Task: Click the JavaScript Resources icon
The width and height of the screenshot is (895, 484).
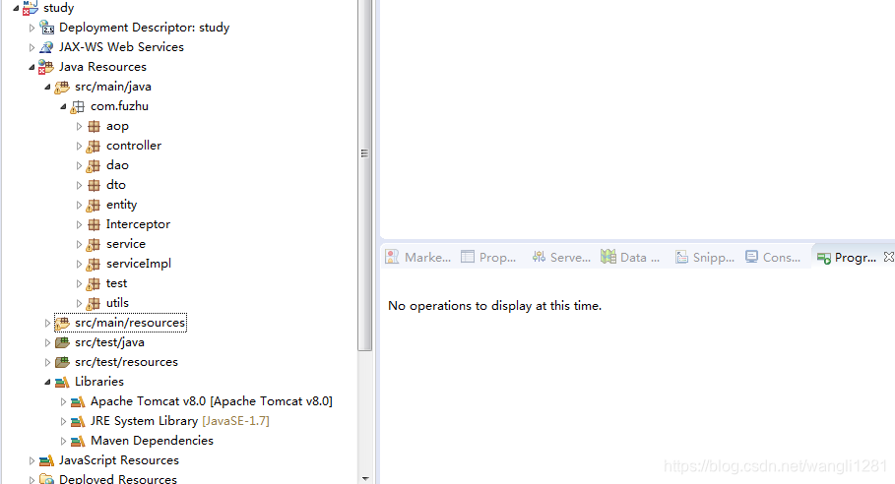Action: click(x=46, y=460)
